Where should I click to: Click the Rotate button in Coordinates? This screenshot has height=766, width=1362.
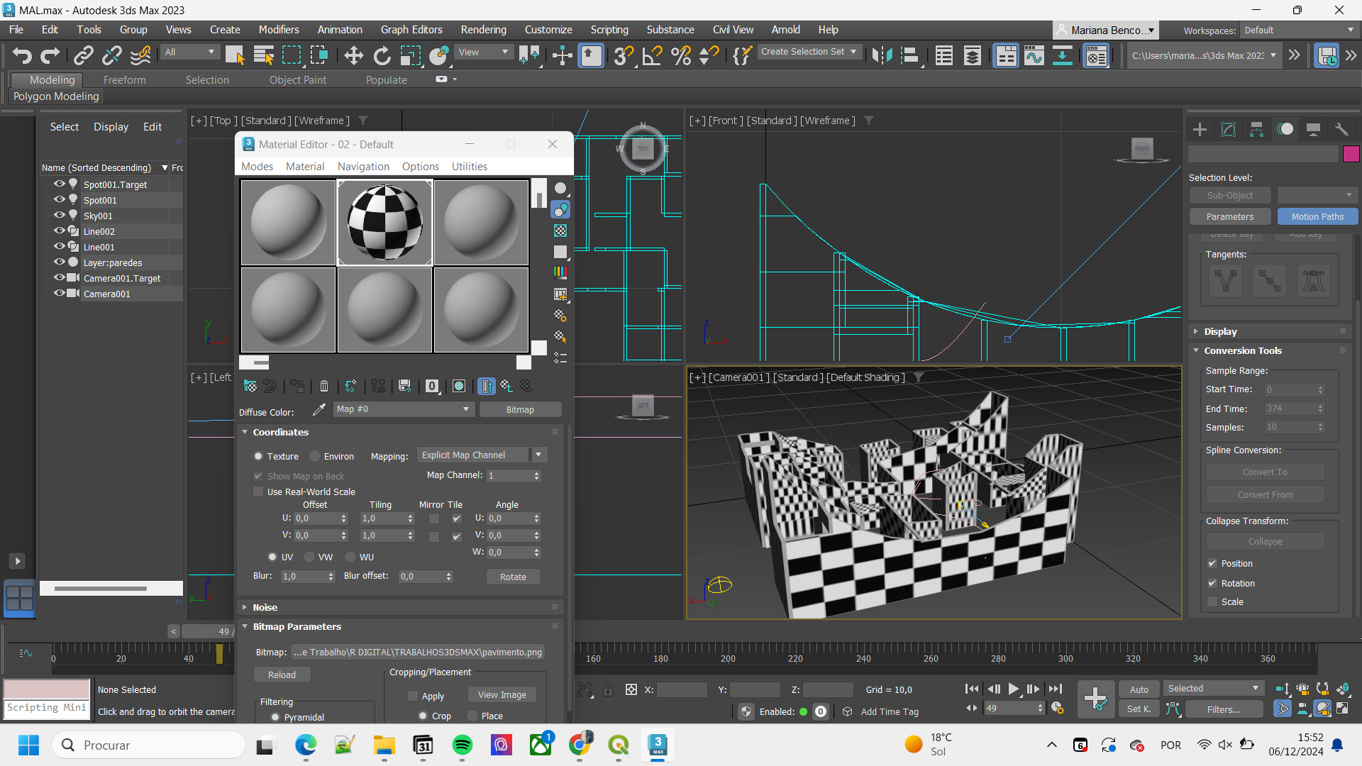[x=513, y=577]
